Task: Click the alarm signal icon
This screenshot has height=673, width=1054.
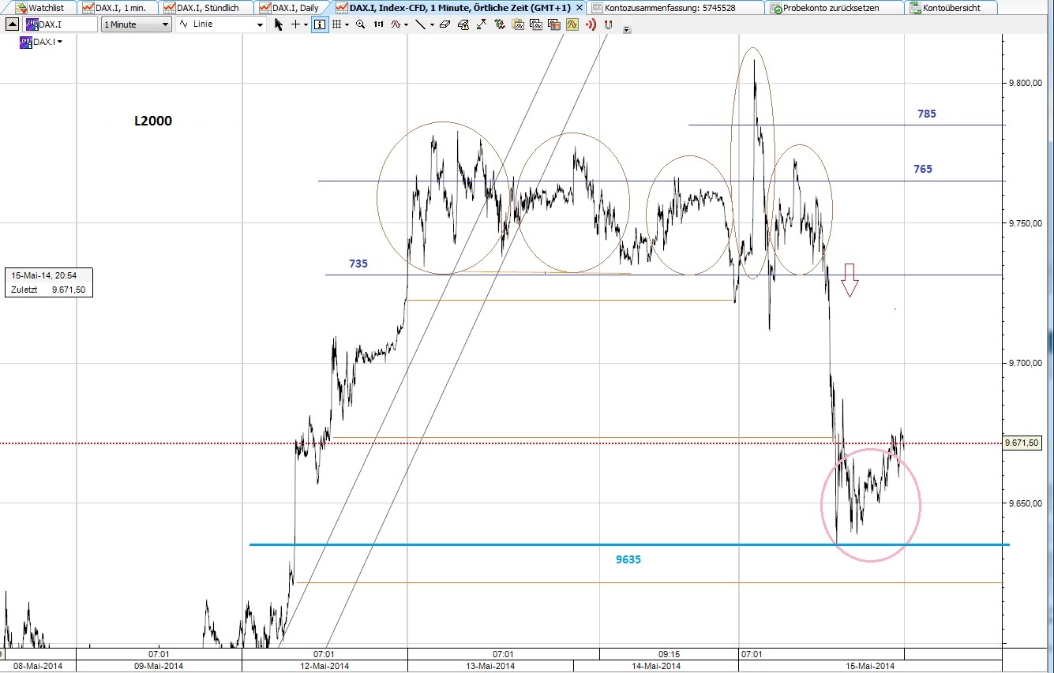Action: (x=591, y=24)
